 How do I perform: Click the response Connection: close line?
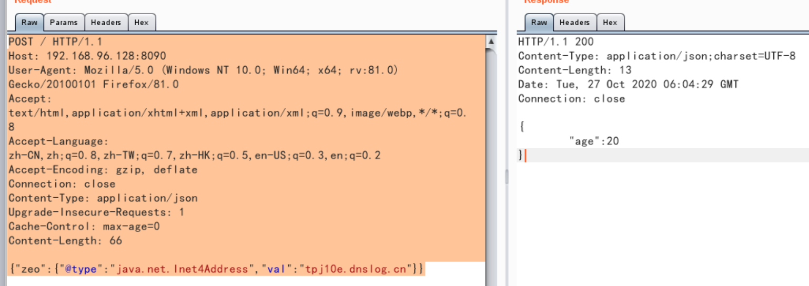coord(572,98)
